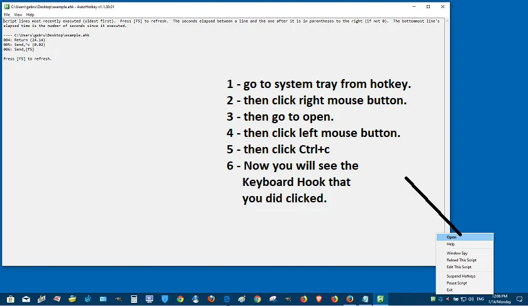Select Exit in the tray context menu
The width and height of the screenshot is (528, 306).
pyautogui.click(x=464, y=290)
